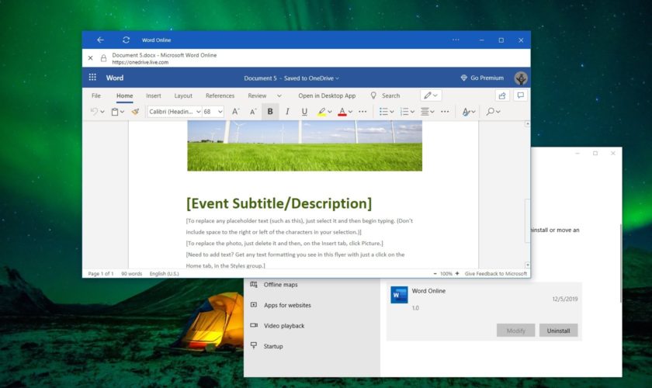Toggle bold formatting in the ribbon
Screen dimensions: 652x388
(x=270, y=112)
